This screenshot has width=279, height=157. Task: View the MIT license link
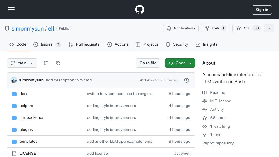pyautogui.click(x=221, y=101)
